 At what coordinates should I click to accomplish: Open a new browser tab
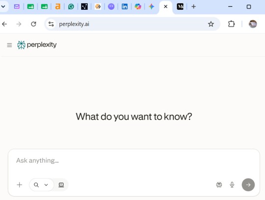click(x=193, y=6)
